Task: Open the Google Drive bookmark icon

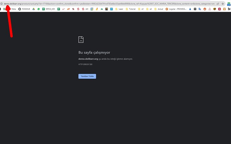Action: (34, 9)
